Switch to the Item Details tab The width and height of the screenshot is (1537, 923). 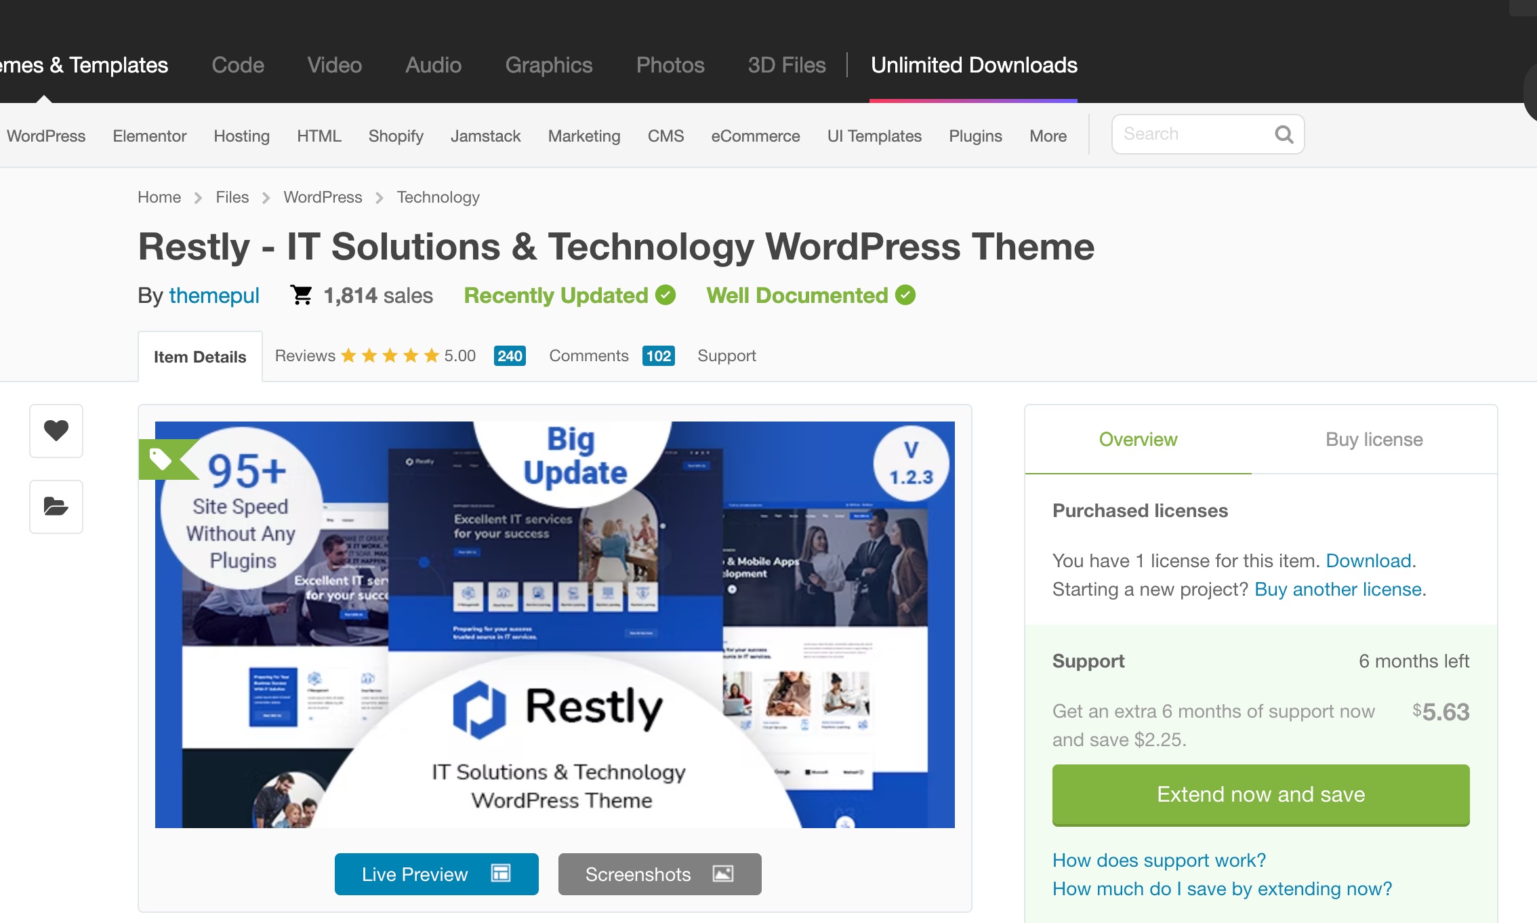(200, 356)
